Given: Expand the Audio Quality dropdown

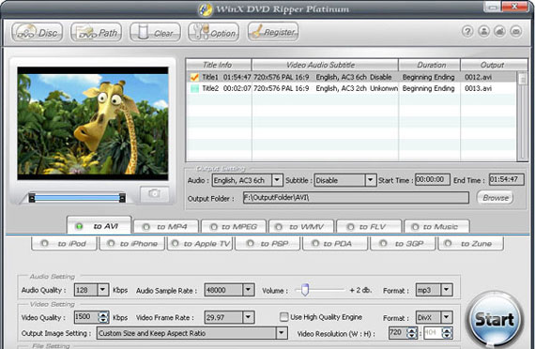Looking at the screenshot, I should [102, 290].
